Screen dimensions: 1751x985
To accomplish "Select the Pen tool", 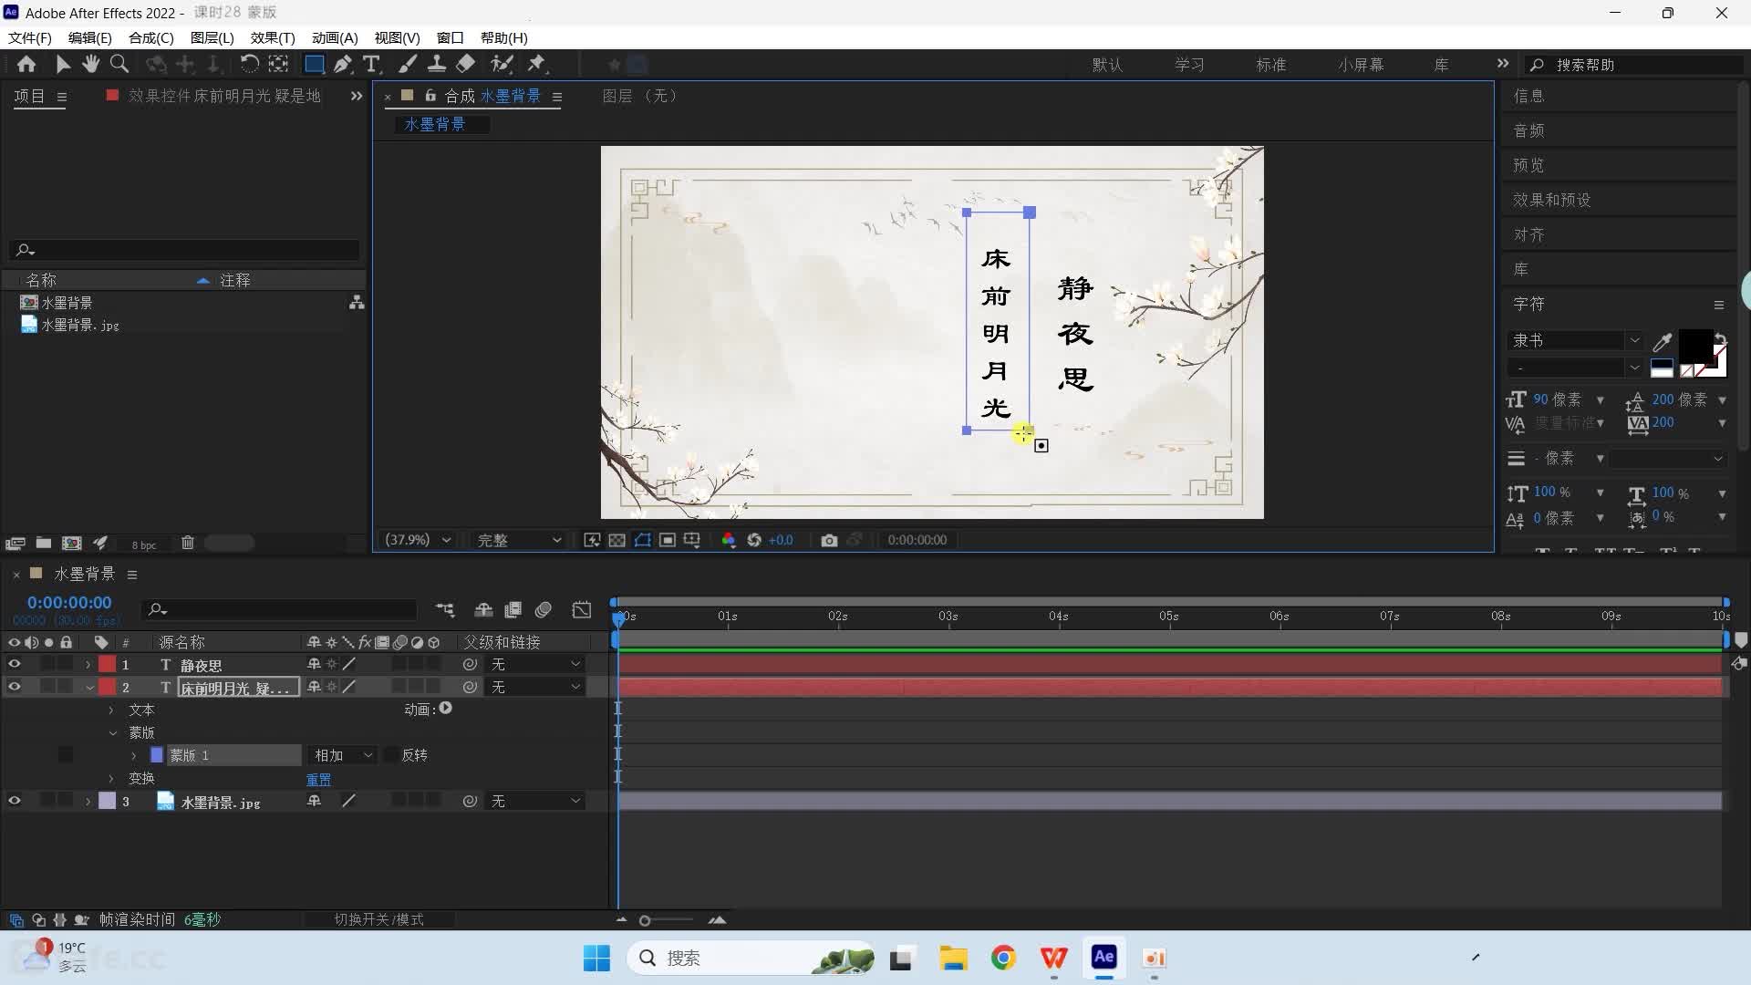I will point(343,64).
